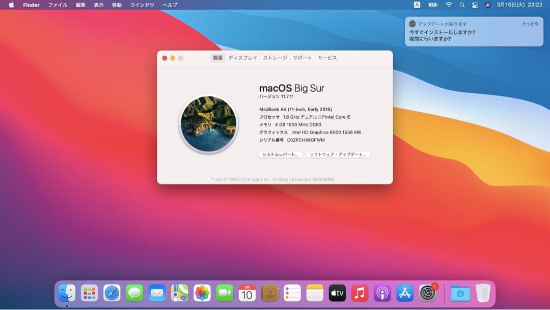Viewport: 550px width, 310px height.
Task: Launch the Photos app
Action: click(202, 293)
